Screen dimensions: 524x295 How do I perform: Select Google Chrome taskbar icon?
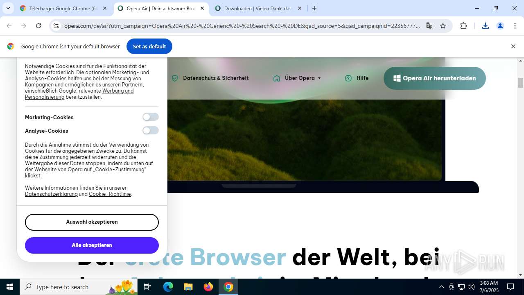click(x=228, y=287)
